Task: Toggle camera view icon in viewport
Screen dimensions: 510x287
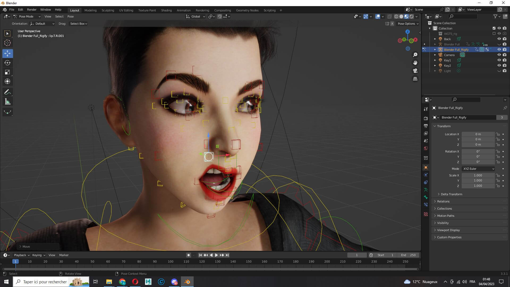Action: [415, 71]
